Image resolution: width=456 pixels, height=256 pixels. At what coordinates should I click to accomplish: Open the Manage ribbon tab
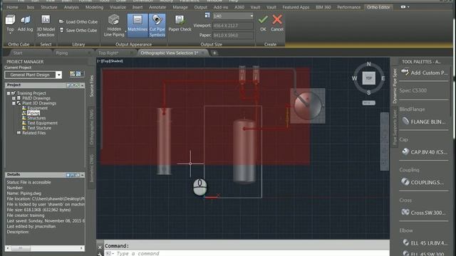tap(180, 7)
